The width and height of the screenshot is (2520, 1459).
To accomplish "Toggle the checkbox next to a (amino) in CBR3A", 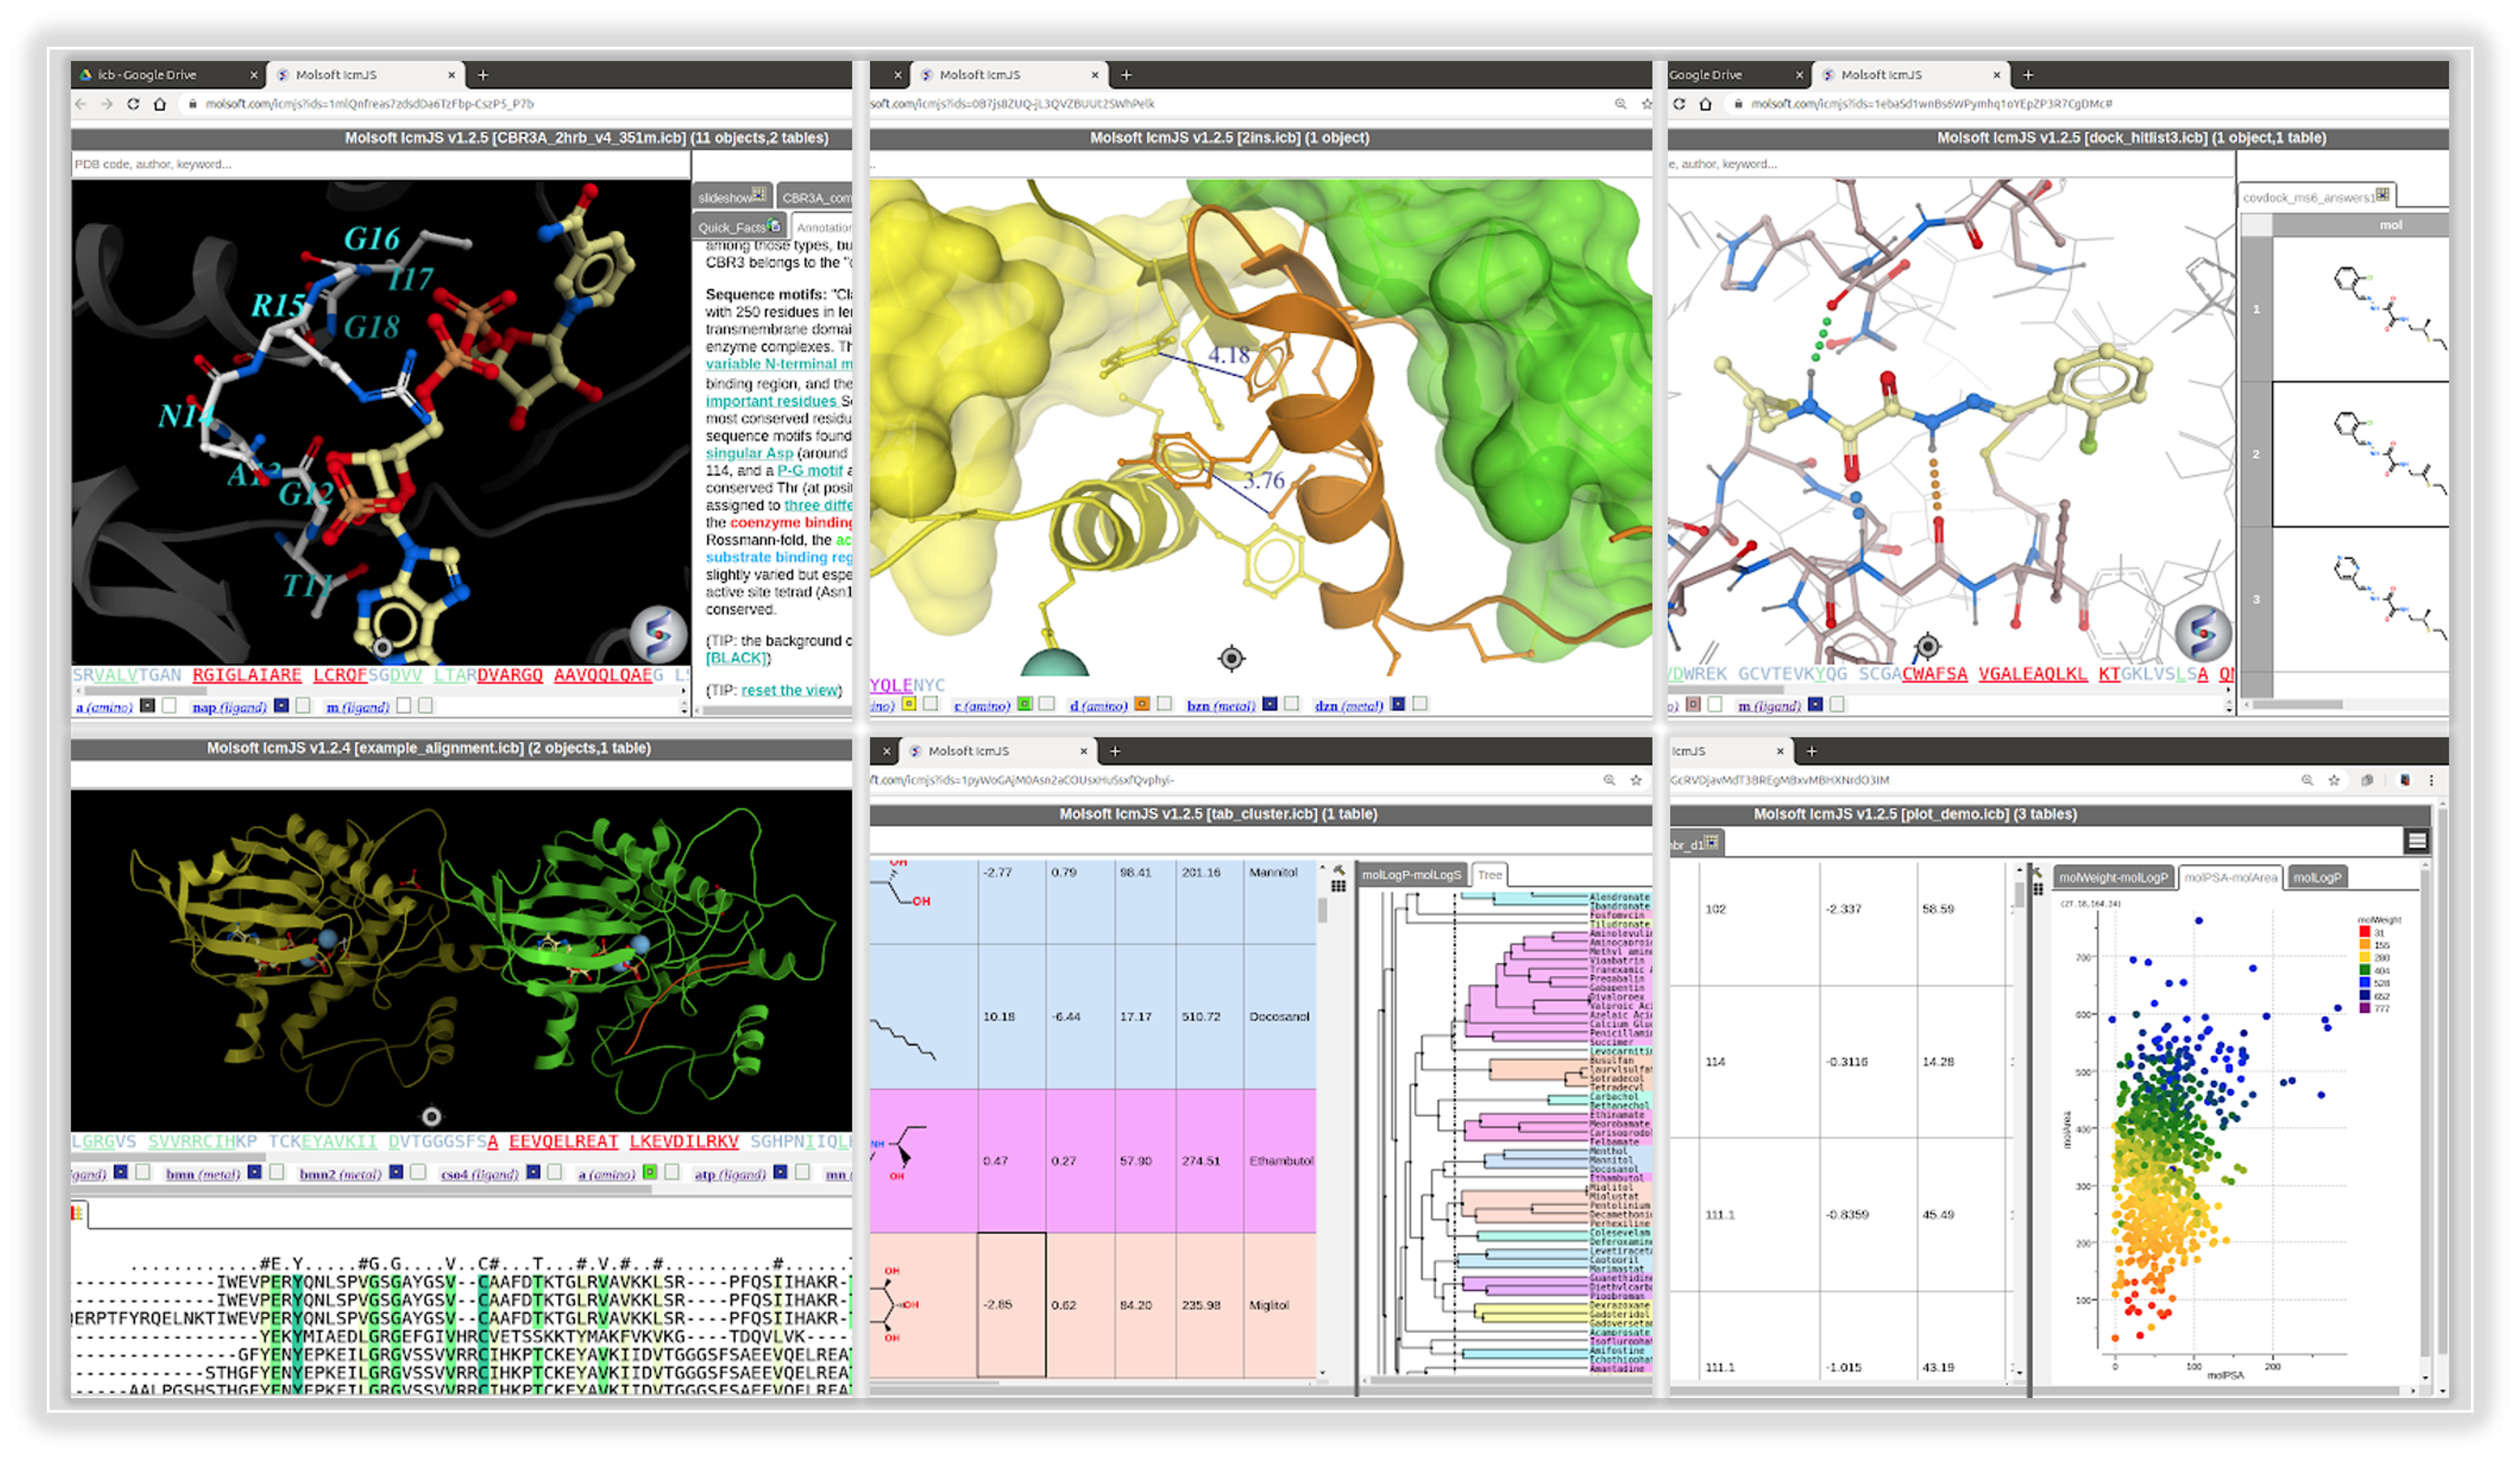I will [169, 706].
